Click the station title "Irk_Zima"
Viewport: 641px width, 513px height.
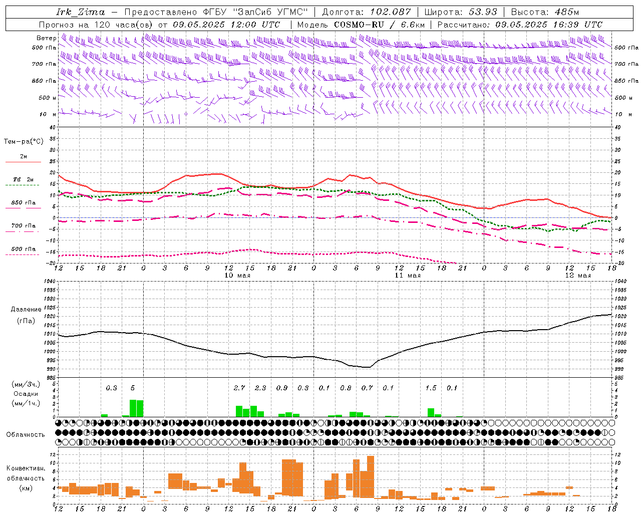pos(81,12)
